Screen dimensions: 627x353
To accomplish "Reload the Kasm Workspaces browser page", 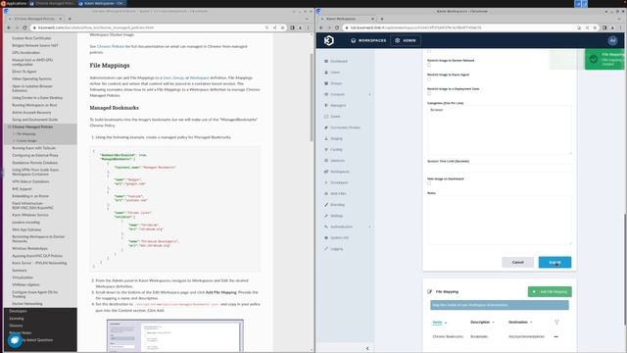I will click(x=337, y=27).
